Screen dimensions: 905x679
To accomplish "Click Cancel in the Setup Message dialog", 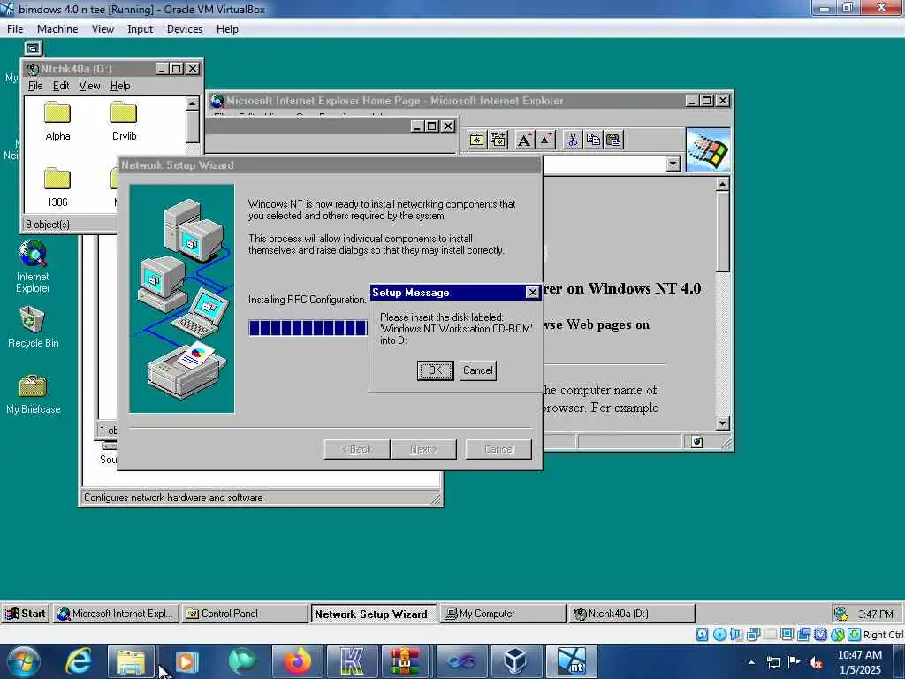I will [x=478, y=370].
